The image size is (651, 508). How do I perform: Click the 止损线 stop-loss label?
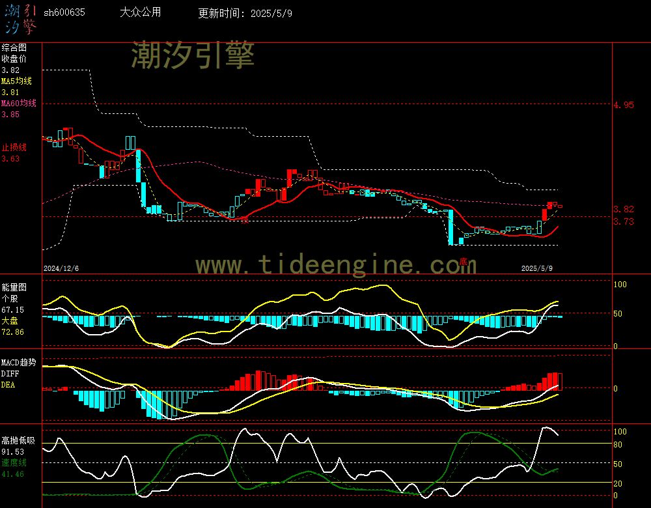click(14, 147)
